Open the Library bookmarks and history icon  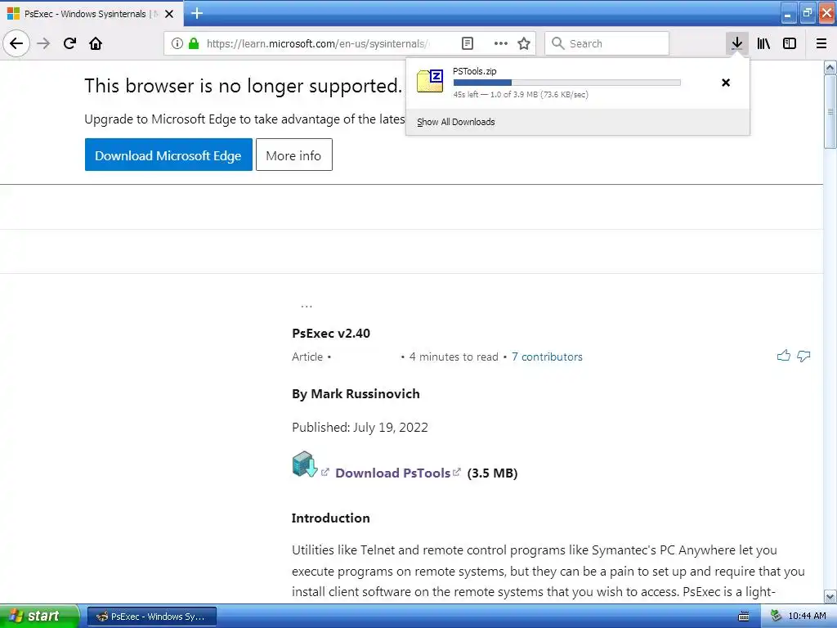click(763, 43)
